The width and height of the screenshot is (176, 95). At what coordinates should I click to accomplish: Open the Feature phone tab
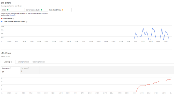[x=38, y=62]
